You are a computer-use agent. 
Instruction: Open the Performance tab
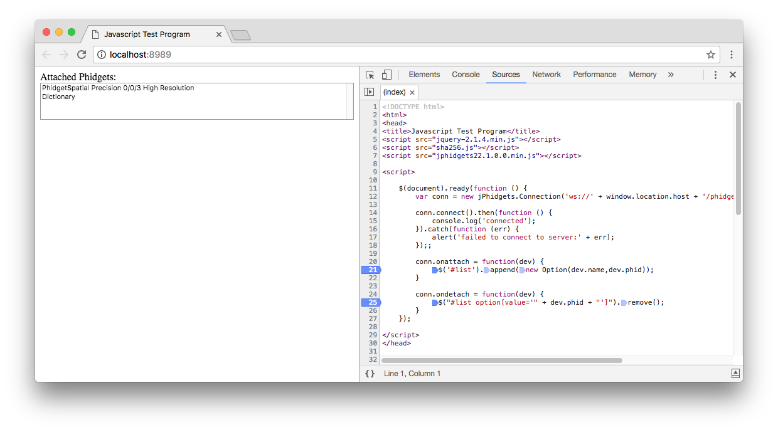(x=595, y=75)
